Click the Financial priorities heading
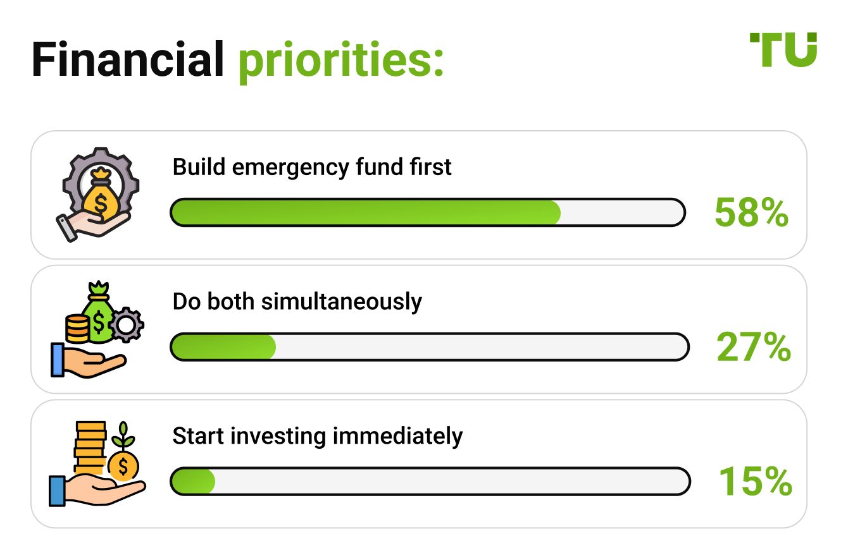The width and height of the screenshot is (848, 560). click(x=238, y=59)
